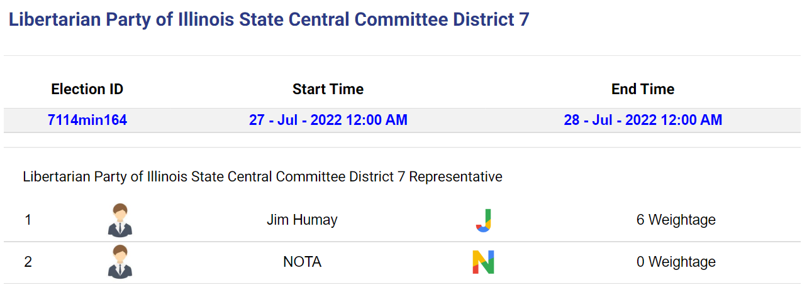This screenshot has height=290, width=807.
Task: Click row number 1
Action: 28,220
